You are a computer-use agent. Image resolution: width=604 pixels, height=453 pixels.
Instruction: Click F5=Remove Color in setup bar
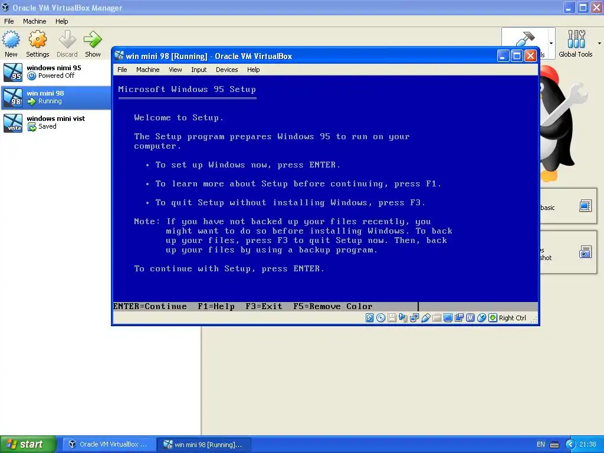click(333, 307)
